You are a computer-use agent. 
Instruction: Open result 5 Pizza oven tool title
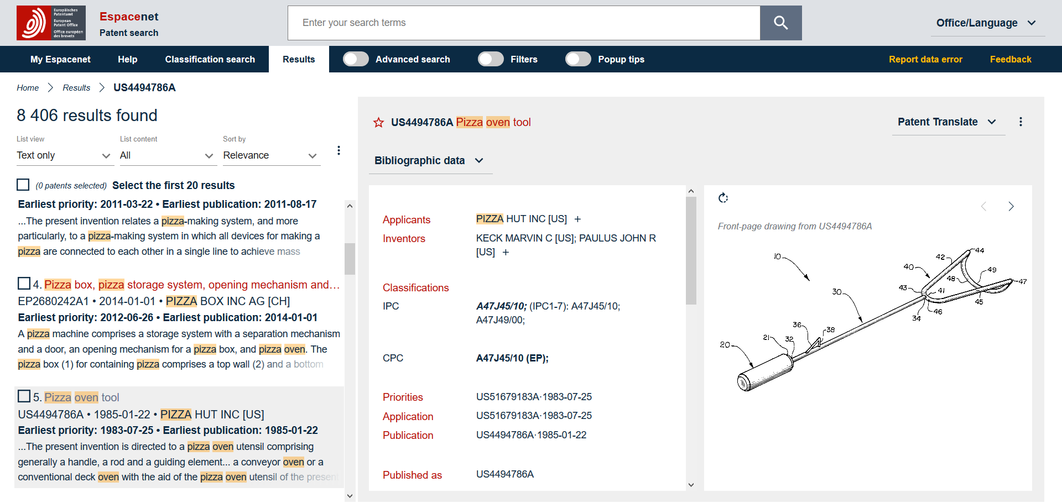(82, 397)
